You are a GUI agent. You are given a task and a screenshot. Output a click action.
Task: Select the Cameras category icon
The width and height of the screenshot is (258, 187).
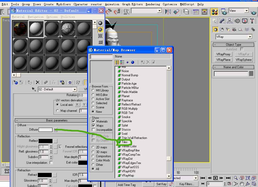[234, 30]
